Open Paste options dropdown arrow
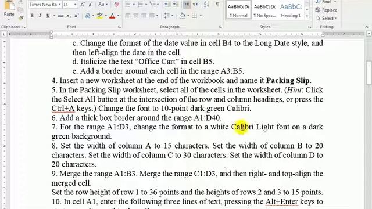 coord(9,19)
